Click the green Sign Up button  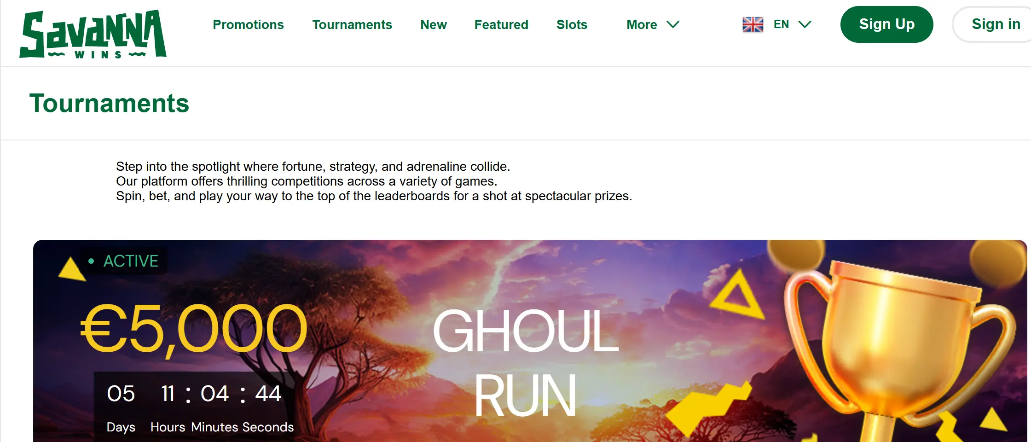pyautogui.click(x=886, y=24)
